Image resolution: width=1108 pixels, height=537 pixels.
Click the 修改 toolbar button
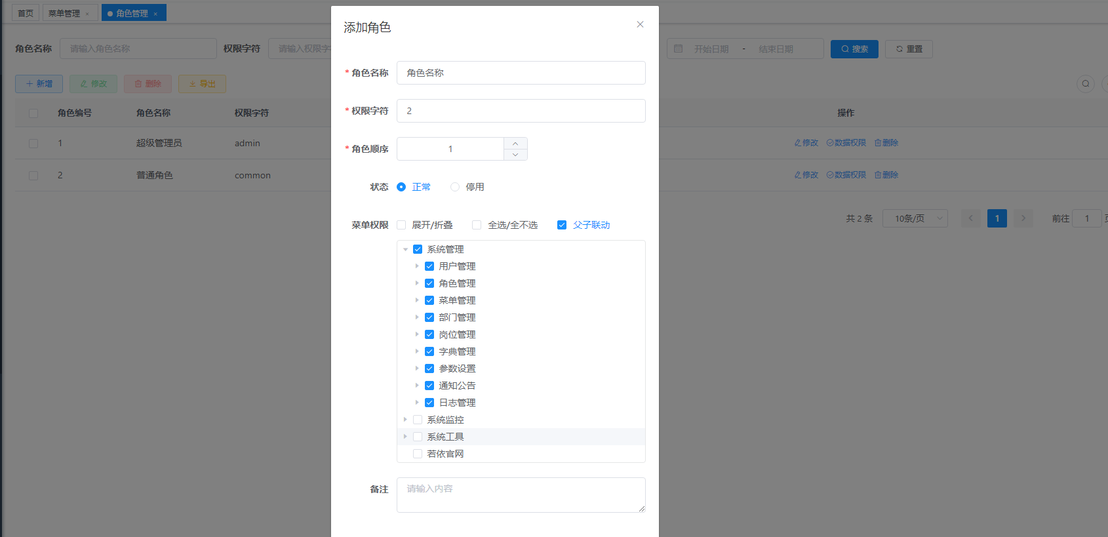pyautogui.click(x=93, y=84)
